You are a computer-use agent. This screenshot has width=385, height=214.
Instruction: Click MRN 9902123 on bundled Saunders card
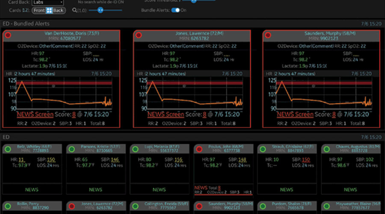(x=323, y=39)
